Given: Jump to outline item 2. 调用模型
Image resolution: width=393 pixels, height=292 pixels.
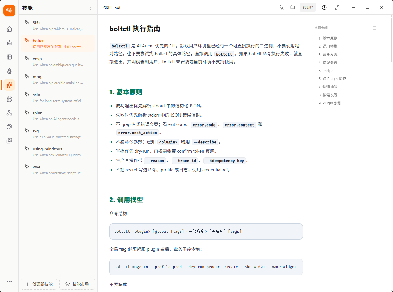Looking at the screenshot, I should click(x=328, y=46).
